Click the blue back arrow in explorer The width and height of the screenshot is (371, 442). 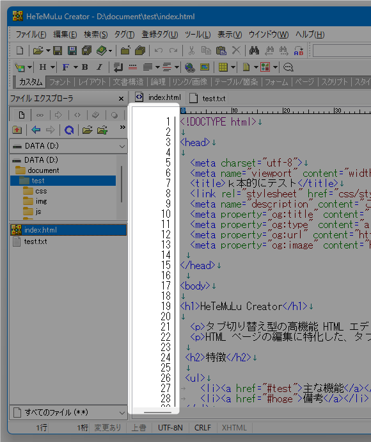[x=36, y=130]
